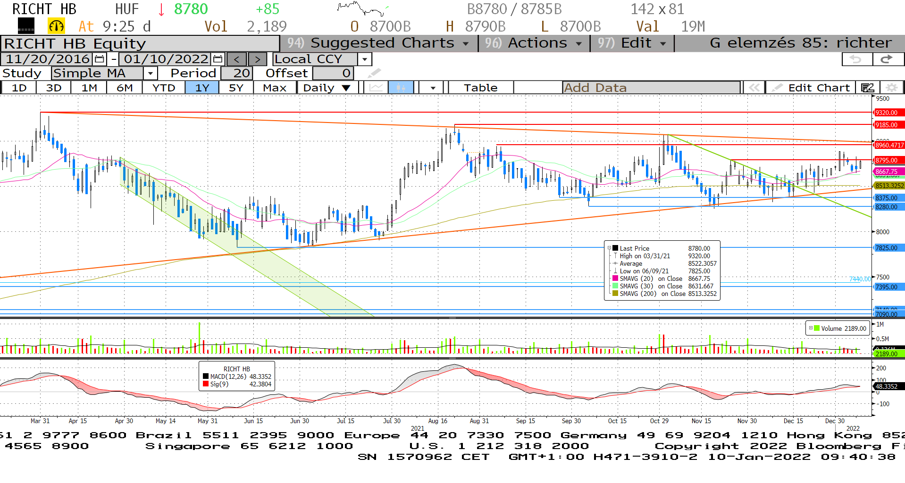This screenshot has height=483, width=905.
Task: Click the 2189.00 volume value label
Action: click(x=889, y=353)
